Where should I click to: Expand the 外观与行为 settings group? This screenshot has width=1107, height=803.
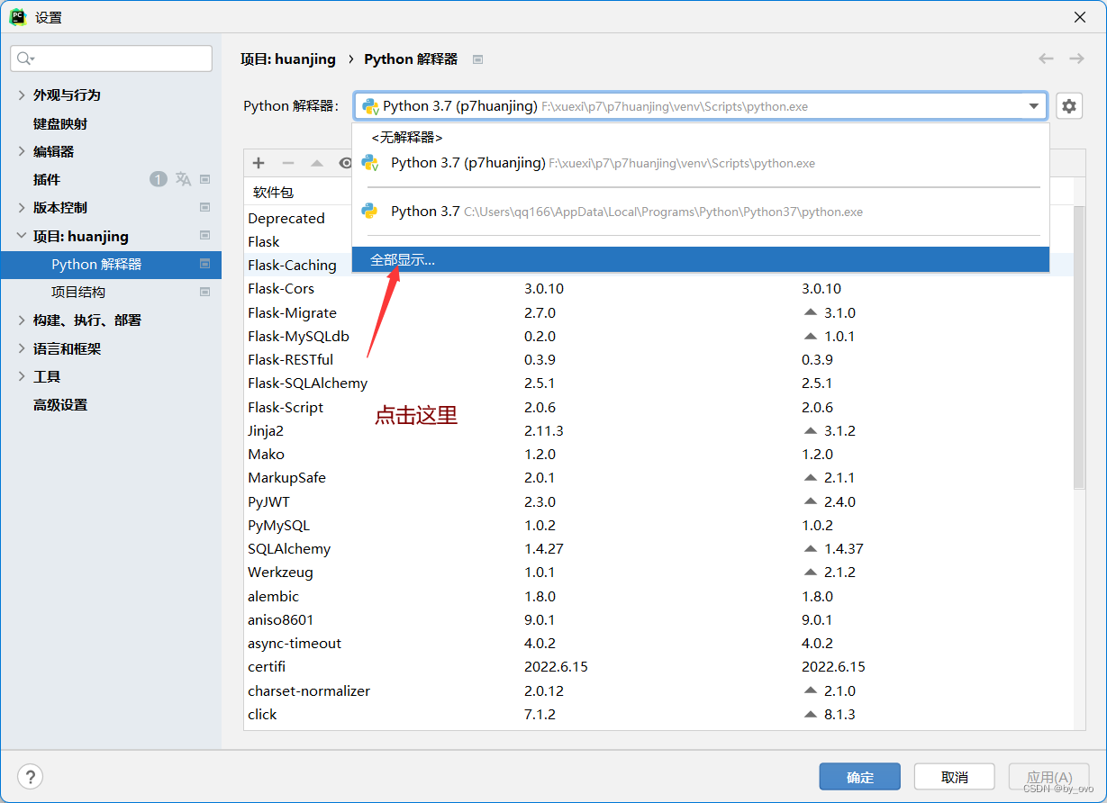click(22, 95)
